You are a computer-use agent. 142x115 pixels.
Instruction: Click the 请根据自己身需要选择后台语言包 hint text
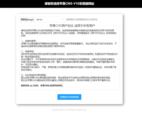[x=82, y=19]
